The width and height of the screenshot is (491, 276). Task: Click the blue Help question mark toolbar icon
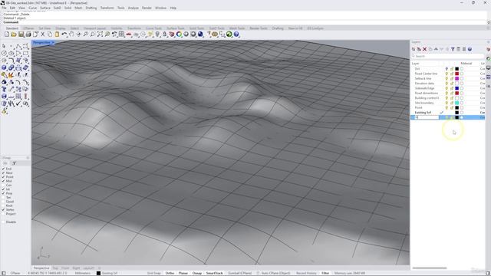coord(236,34)
